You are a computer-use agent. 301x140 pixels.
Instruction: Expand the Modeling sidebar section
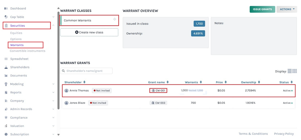(x=53, y=84)
